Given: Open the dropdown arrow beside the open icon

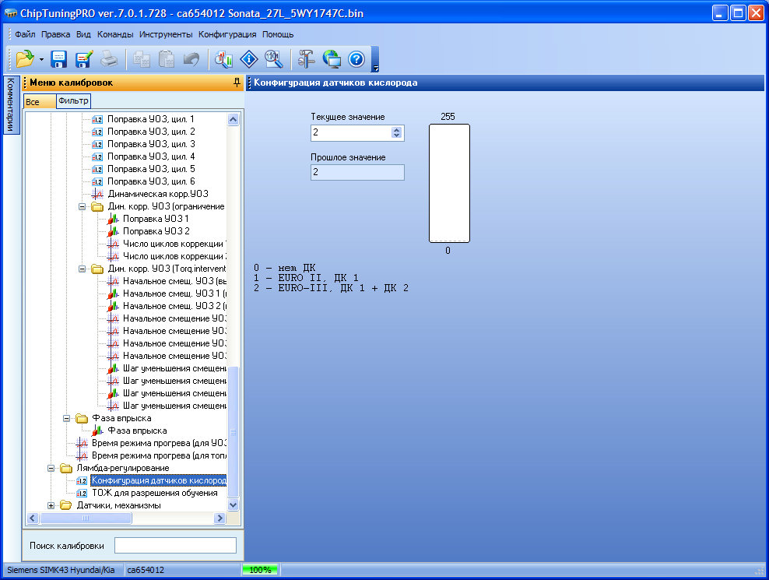Looking at the screenshot, I should 40,60.
